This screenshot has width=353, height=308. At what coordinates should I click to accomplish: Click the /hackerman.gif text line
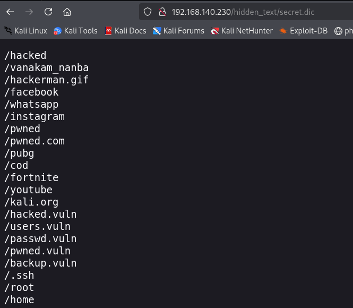(46, 80)
